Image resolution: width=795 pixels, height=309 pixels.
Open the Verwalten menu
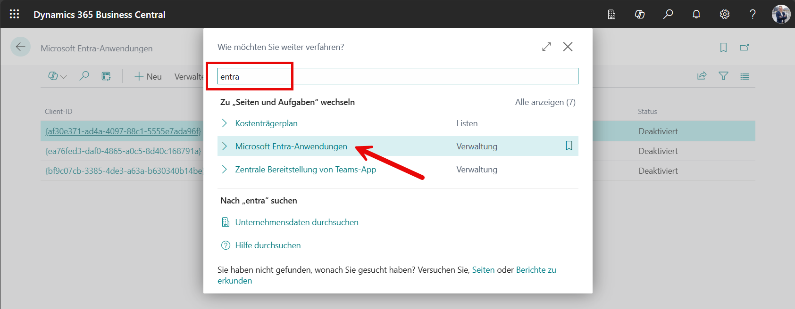click(x=189, y=77)
